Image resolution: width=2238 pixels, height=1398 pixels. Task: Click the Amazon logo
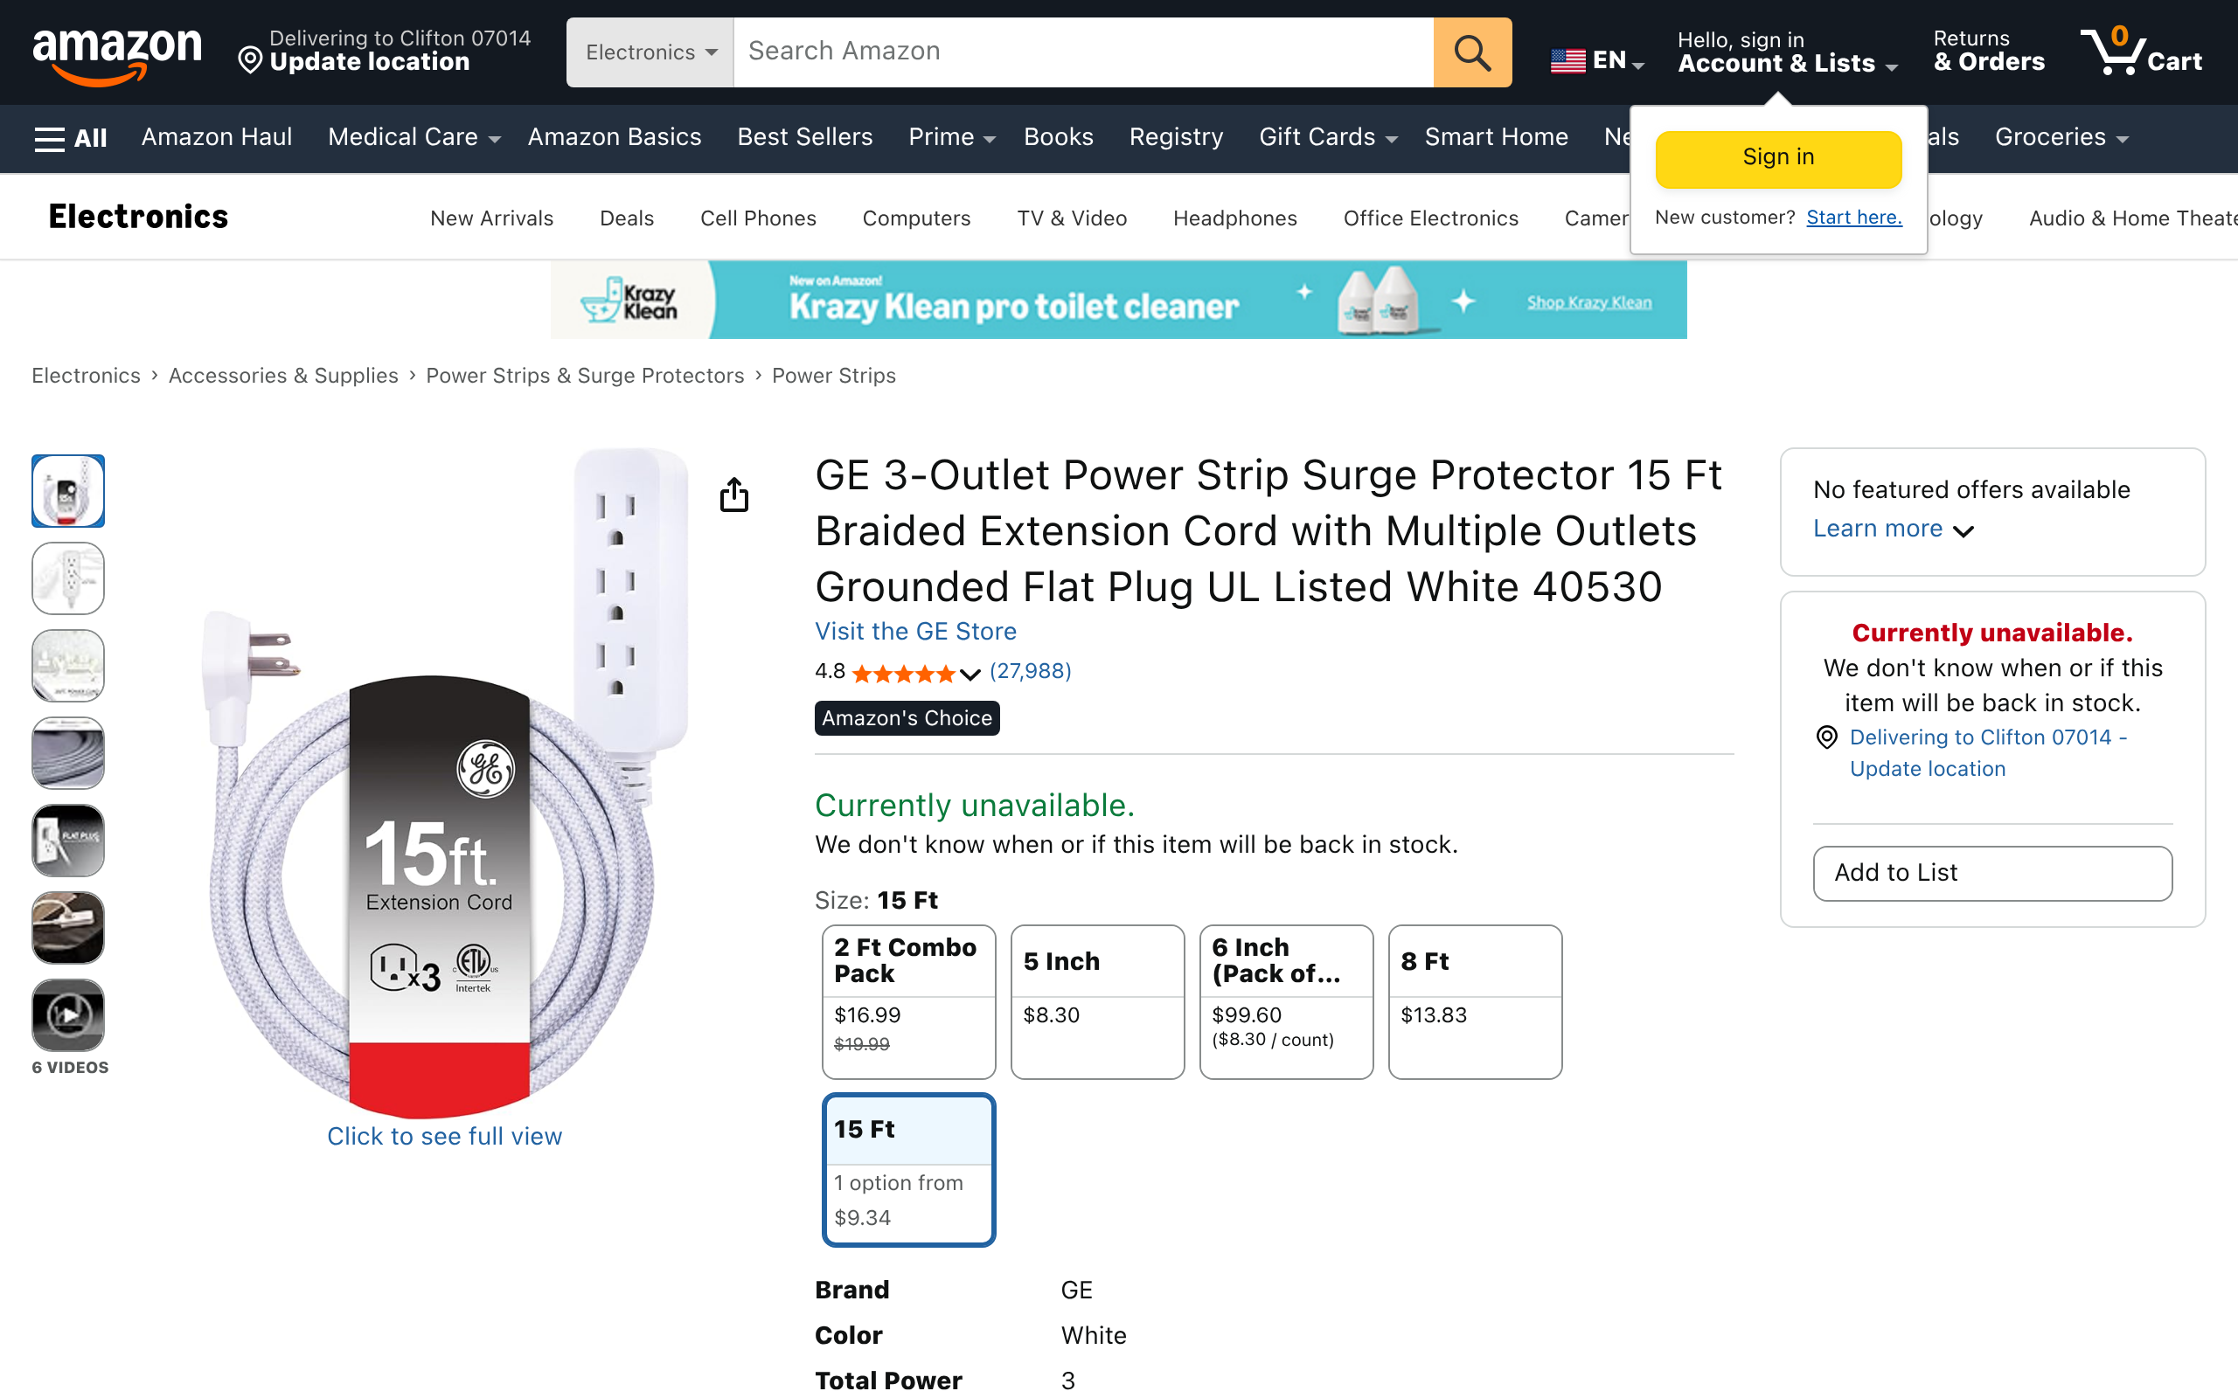[x=116, y=53]
